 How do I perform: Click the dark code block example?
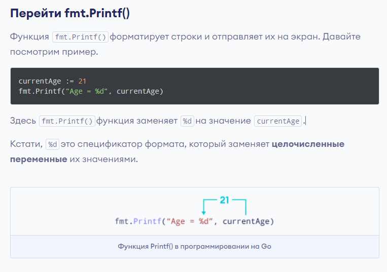(194, 86)
